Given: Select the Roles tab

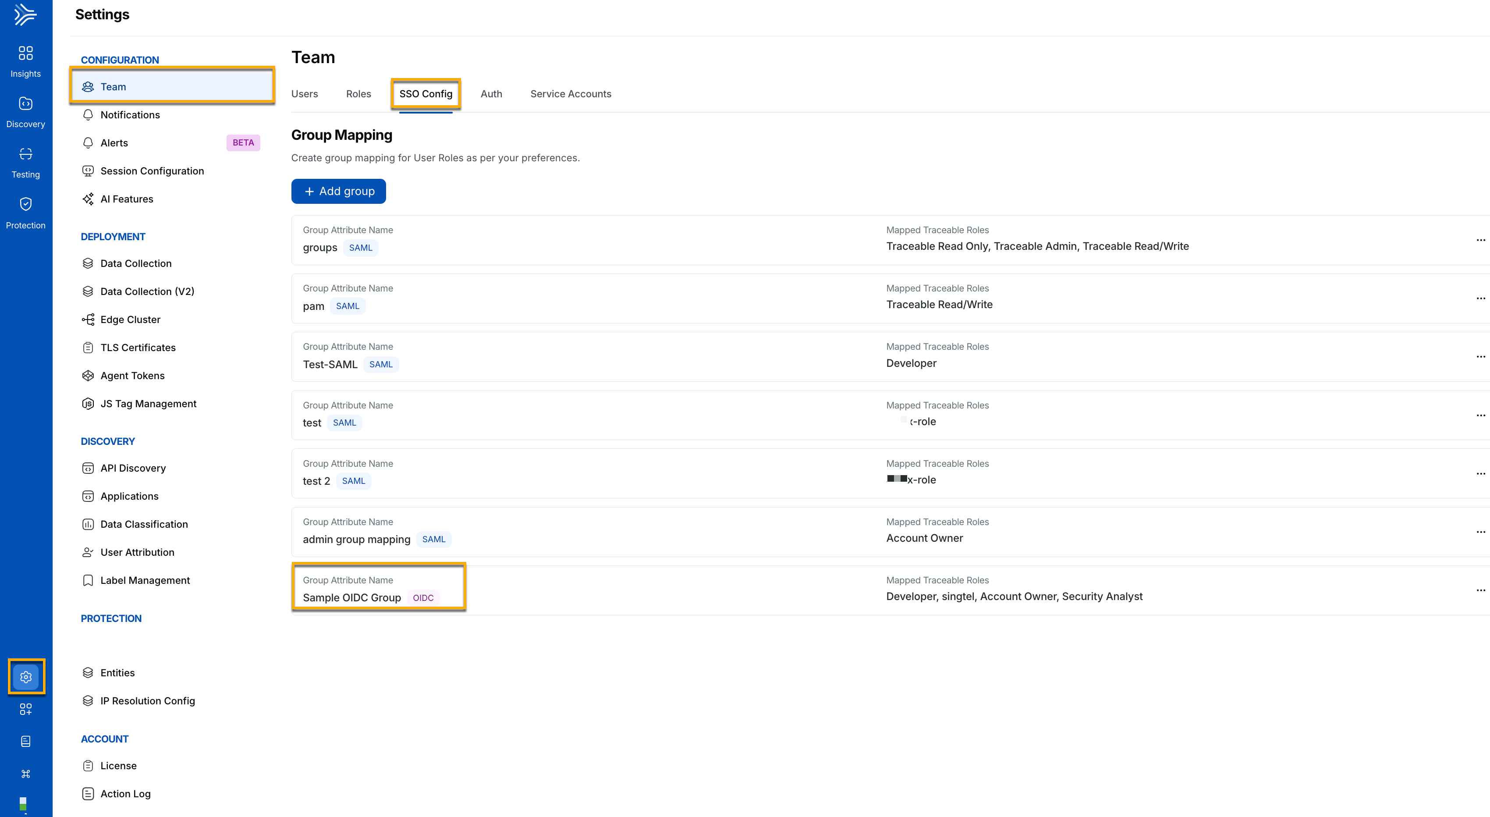Looking at the screenshot, I should pos(358,94).
